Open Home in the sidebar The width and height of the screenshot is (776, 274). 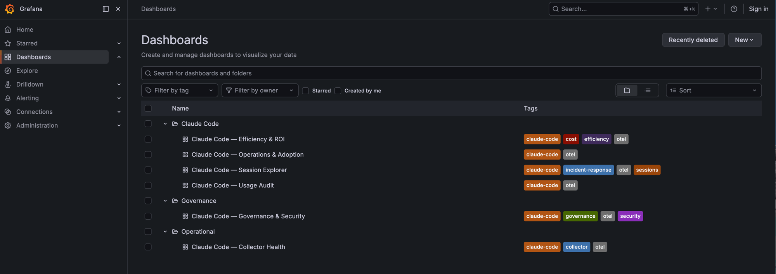[25, 29]
